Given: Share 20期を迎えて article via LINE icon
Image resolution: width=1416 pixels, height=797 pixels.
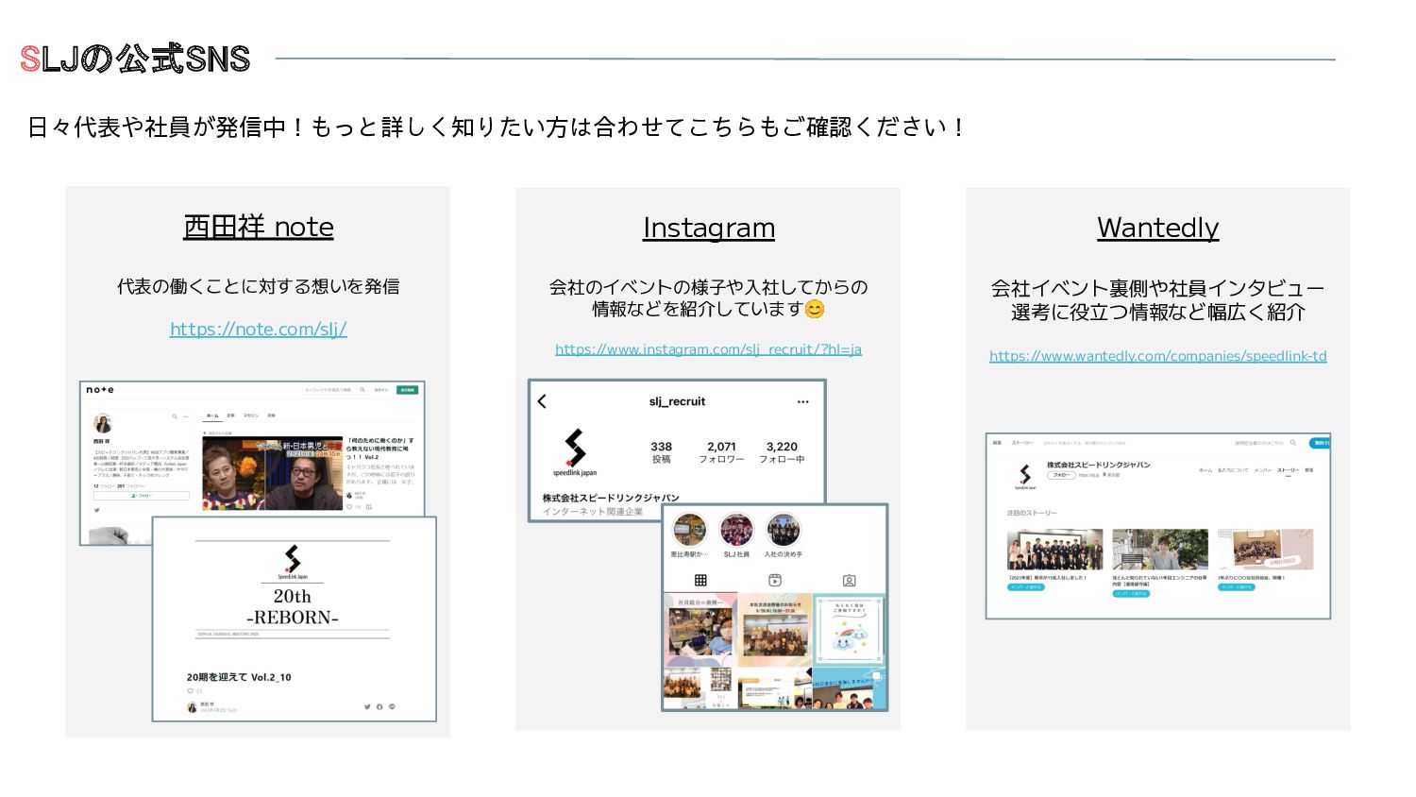Looking at the screenshot, I should coord(392,706).
